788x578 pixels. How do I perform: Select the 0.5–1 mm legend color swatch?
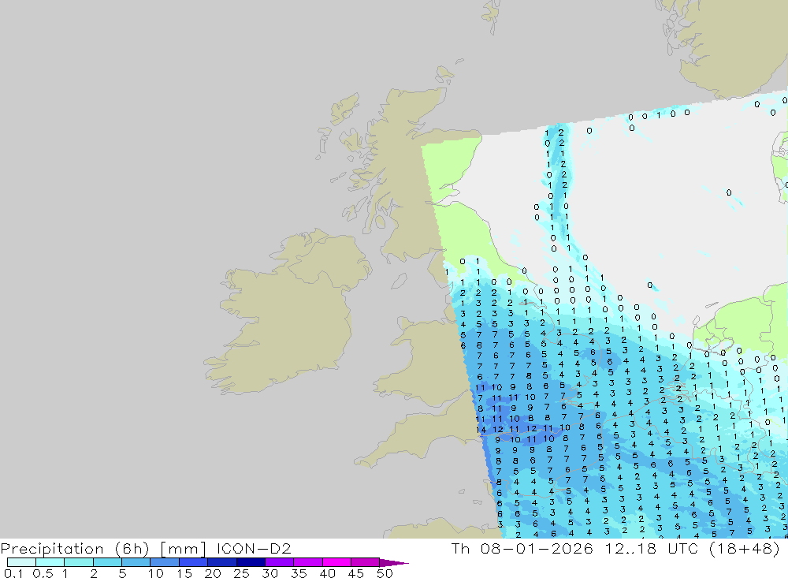pos(50,562)
